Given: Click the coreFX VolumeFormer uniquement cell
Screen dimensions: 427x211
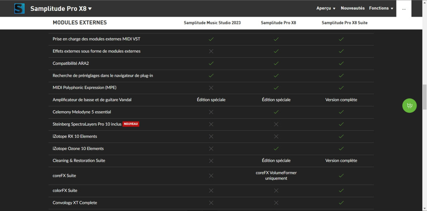Looking at the screenshot, I should 276,175.
